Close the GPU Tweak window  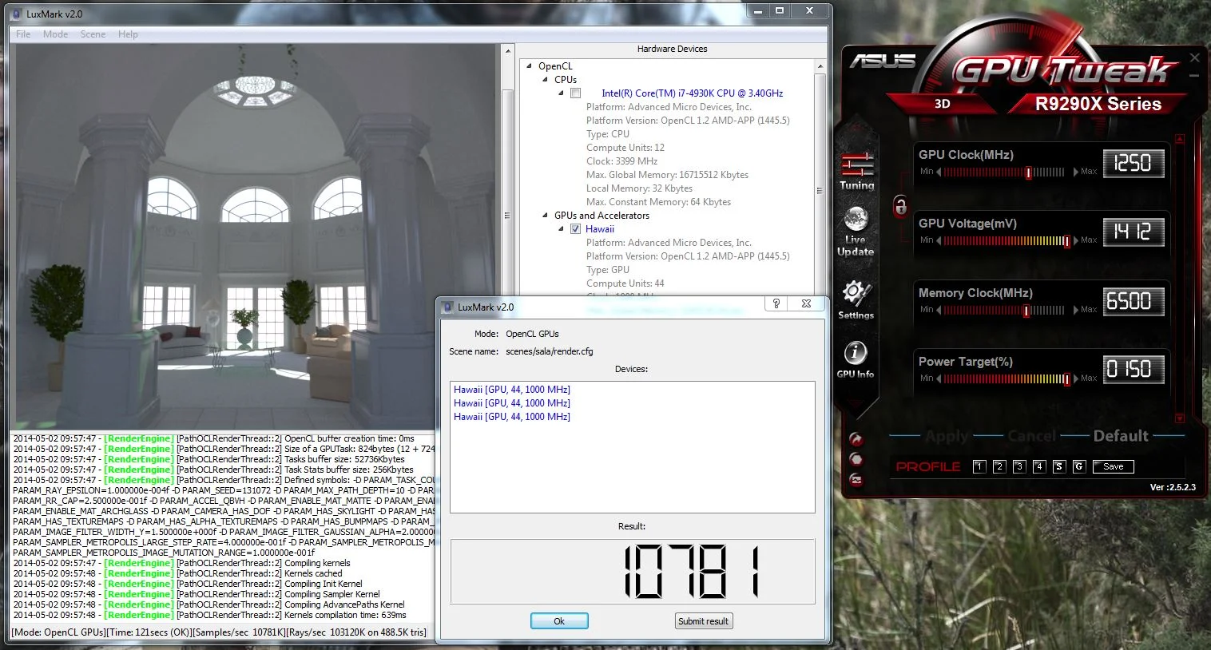coord(1194,57)
